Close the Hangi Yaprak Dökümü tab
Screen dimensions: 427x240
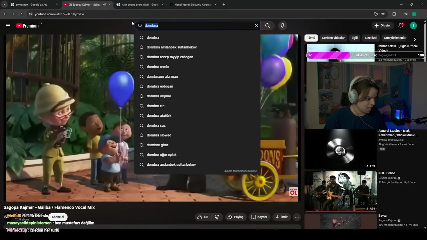(216, 5)
